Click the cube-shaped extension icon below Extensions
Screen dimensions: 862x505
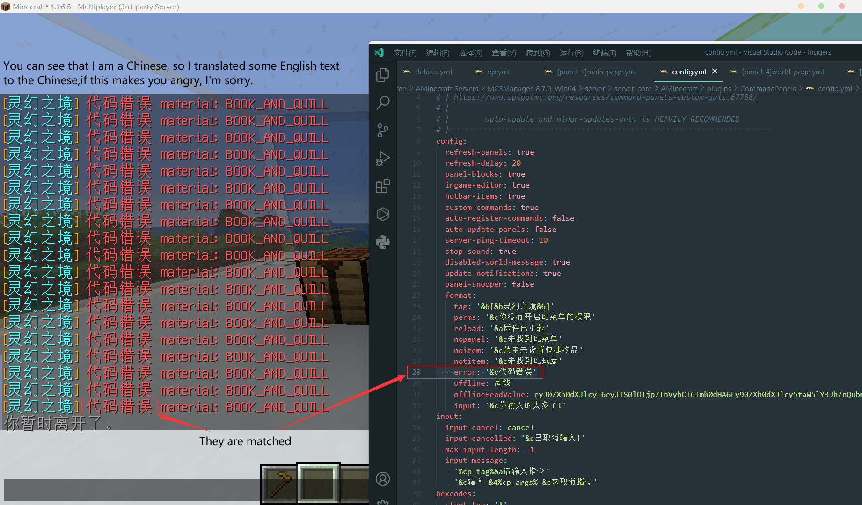pos(383,214)
